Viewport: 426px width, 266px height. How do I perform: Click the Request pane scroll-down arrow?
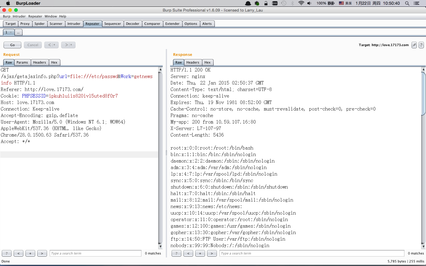pos(160,246)
